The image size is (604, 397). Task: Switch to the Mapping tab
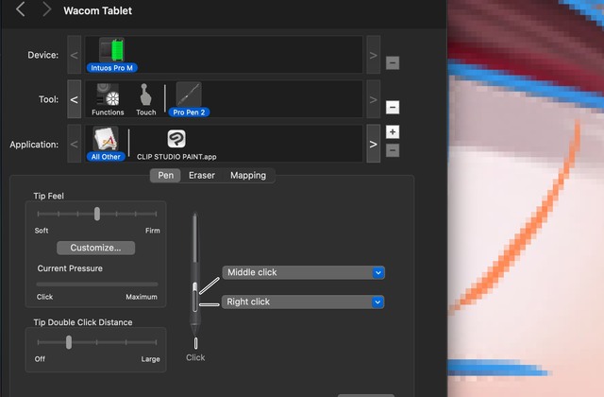[x=248, y=176]
